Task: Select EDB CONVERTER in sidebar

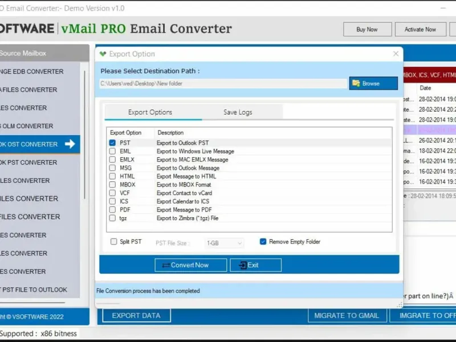Action: 40,72
